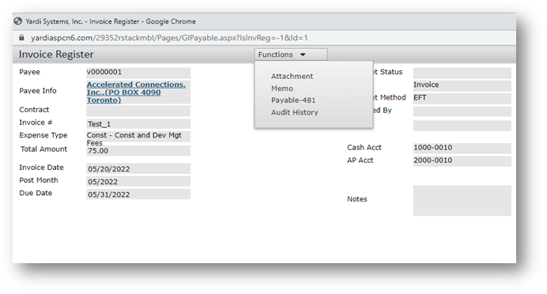Screen dimensions: 547x294
Task: Click the Total Amount label
Action: 43,149
